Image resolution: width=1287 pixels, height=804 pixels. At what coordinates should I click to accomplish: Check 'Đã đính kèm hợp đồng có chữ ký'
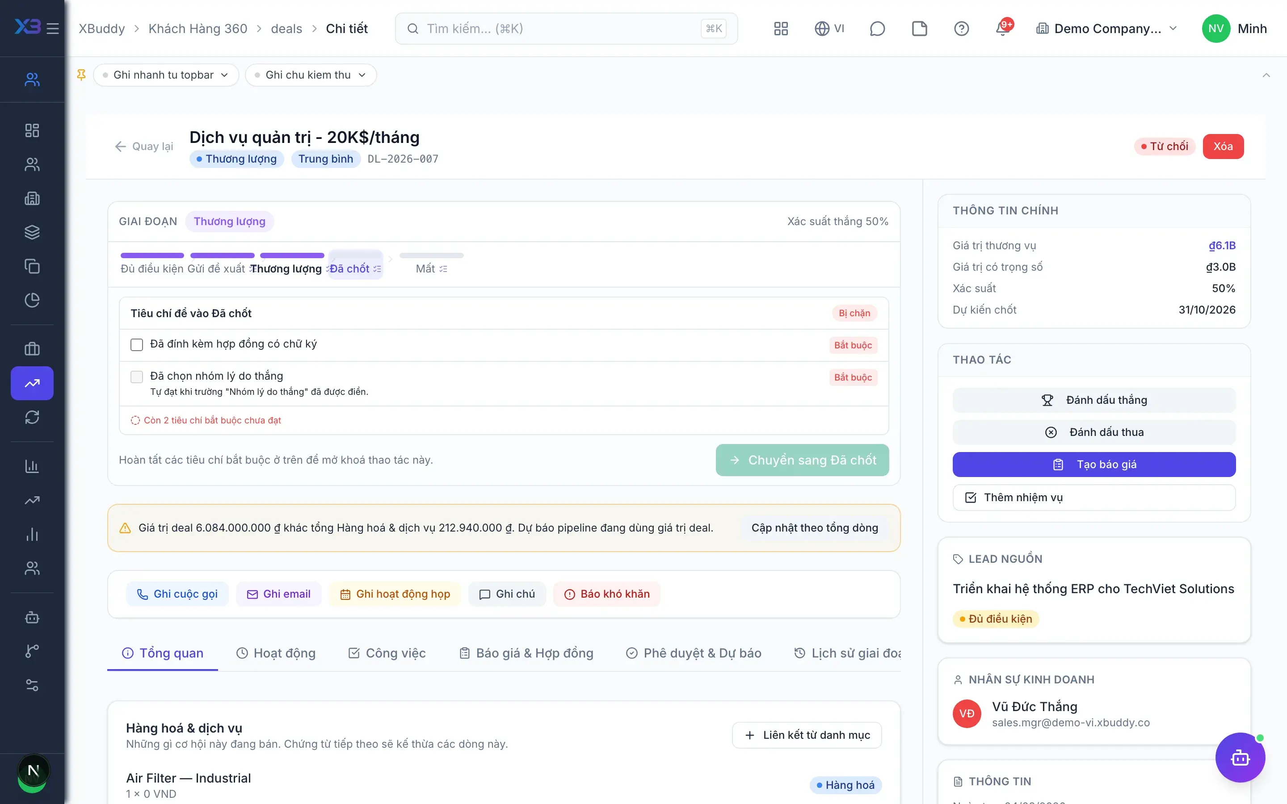point(137,344)
